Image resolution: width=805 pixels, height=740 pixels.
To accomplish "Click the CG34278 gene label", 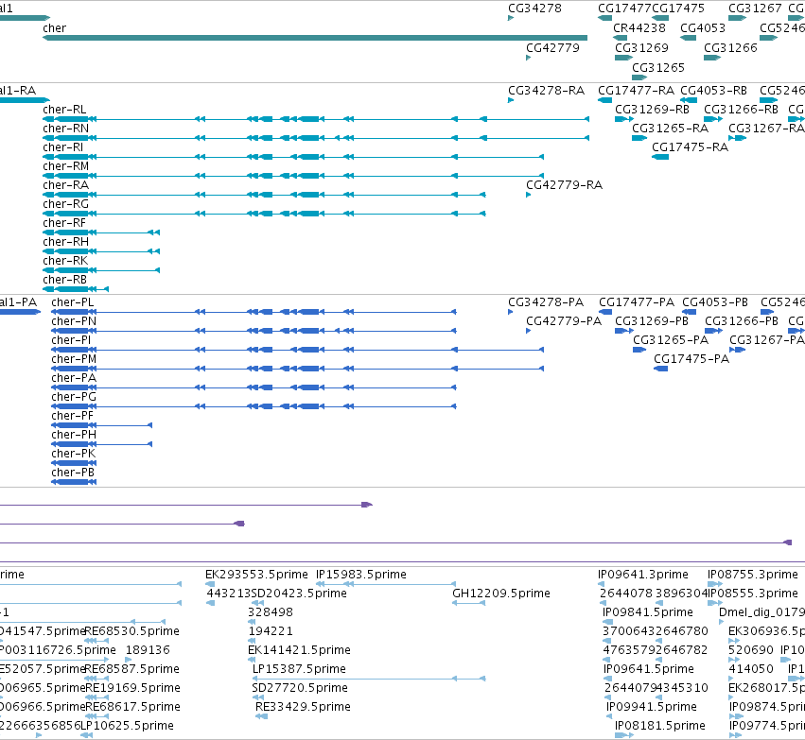I will pyautogui.click(x=534, y=9).
